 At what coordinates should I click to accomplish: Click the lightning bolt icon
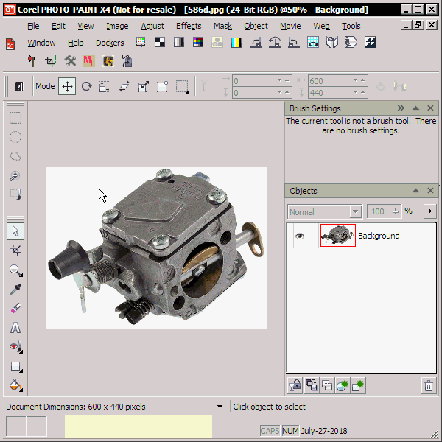tap(371, 42)
